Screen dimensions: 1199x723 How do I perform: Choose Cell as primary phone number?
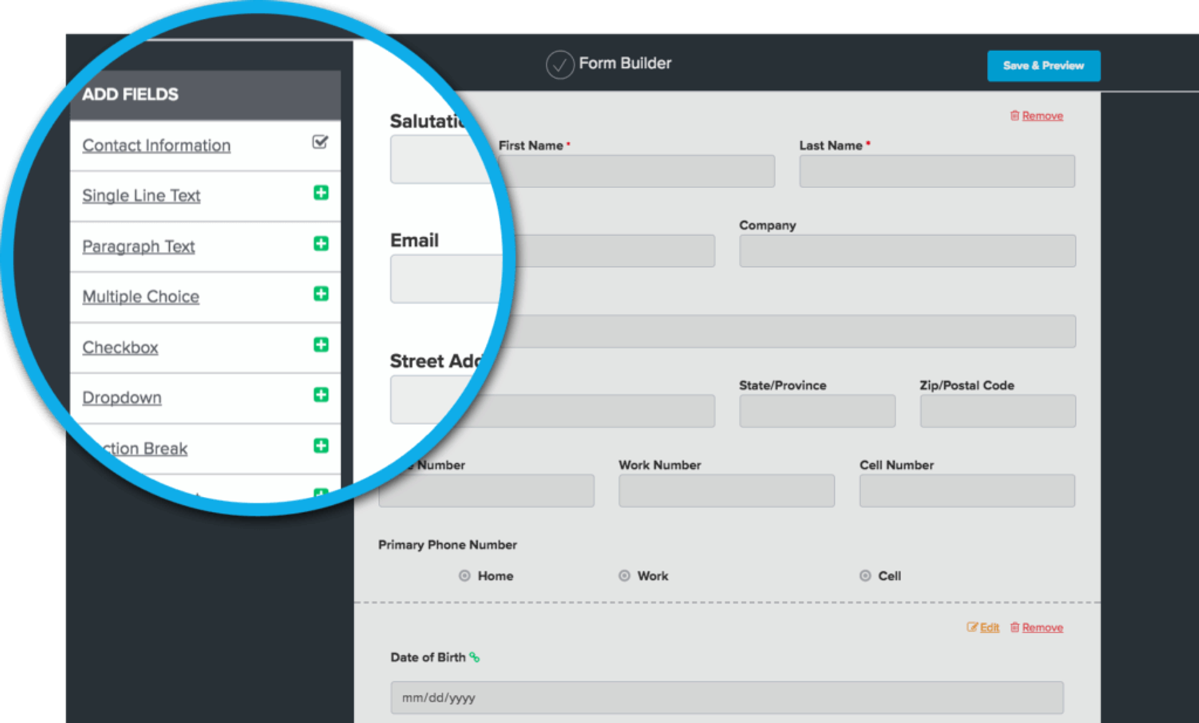(865, 576)
